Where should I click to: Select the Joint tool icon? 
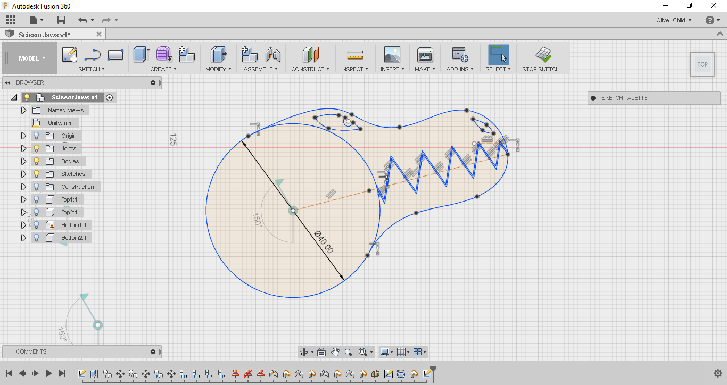point(273,54)
